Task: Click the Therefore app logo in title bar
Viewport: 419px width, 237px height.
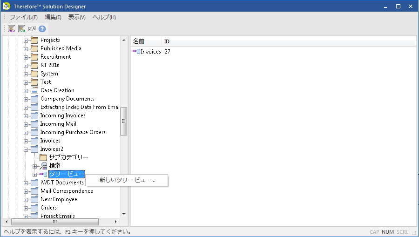Action: coord(7,6)
